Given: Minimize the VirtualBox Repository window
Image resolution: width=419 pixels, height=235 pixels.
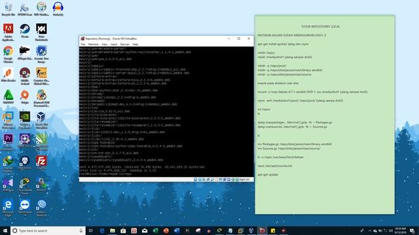Looking at the screenshot, I should coord(228,39).
